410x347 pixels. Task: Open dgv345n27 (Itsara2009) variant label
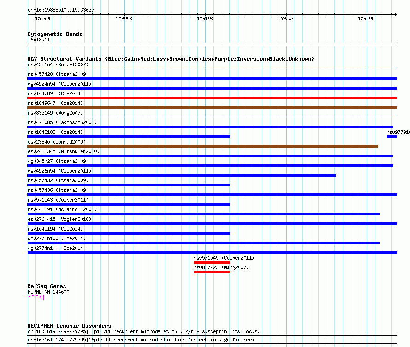tap(58, 161)
